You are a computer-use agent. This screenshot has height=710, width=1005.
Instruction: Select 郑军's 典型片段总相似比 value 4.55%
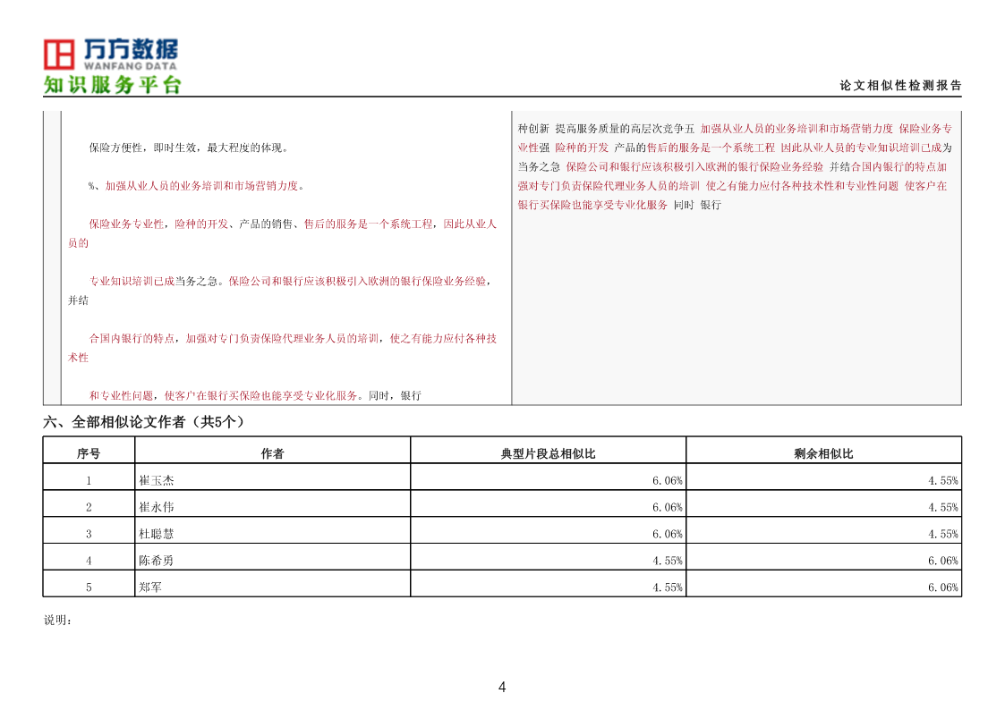[x=668, y=587]
